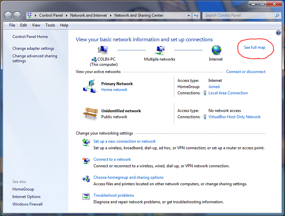Screen dimensions: 285x216
Task: Click the new connection setup icon
Action: click(86, 143)
